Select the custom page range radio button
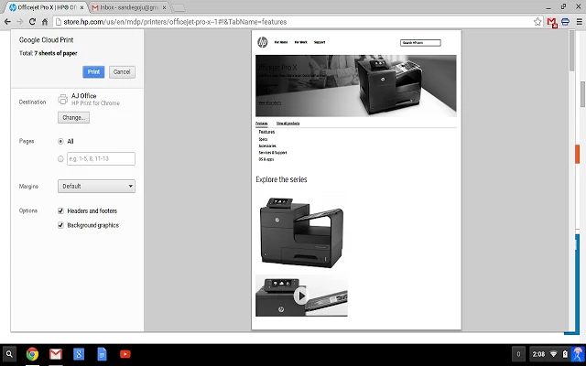586x366 pixels. point(60,158)
